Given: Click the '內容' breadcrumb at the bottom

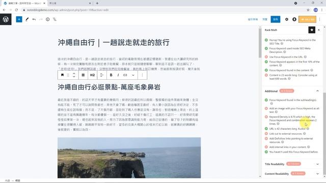Looking at the screenshot, I should coord(7,181).
